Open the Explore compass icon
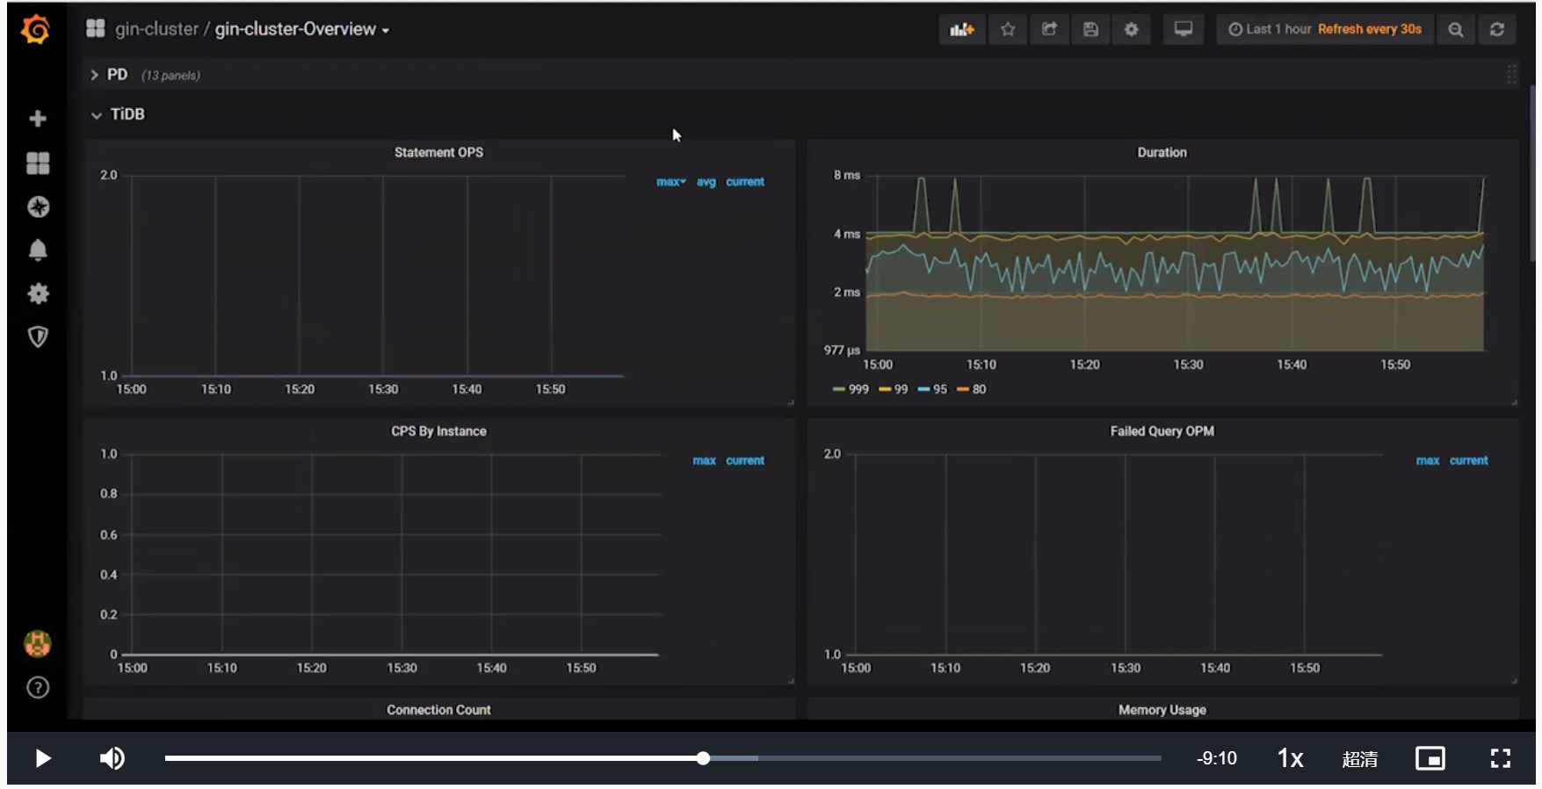Image resolution: width=1542 pixels, height=789 pixels. (38, 207)
